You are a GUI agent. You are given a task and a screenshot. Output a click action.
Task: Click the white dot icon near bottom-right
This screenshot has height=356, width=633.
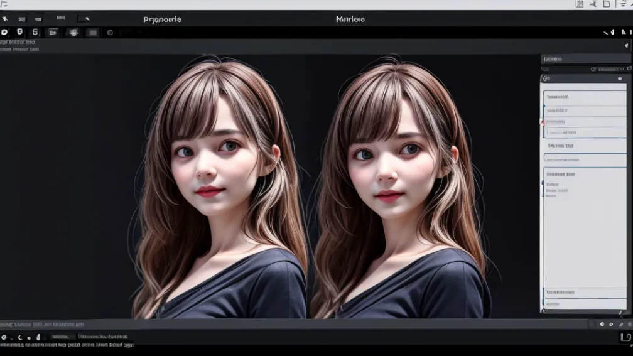[602, 325]
